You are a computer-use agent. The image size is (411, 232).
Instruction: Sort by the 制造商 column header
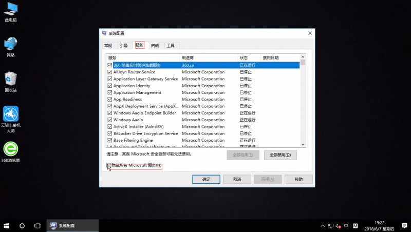pos(209,57)
